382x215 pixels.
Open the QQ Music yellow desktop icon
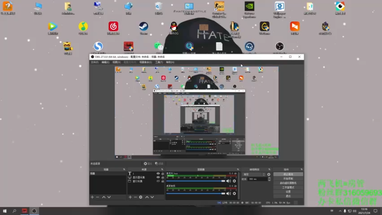83,28
